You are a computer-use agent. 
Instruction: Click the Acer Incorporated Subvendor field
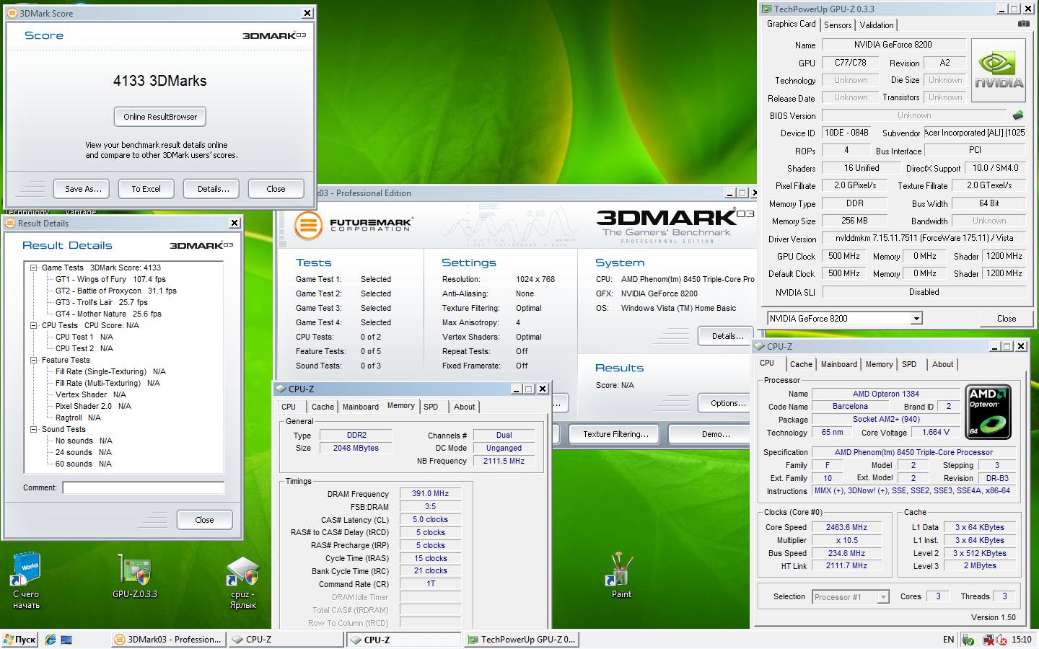click(x=975, y=133)
